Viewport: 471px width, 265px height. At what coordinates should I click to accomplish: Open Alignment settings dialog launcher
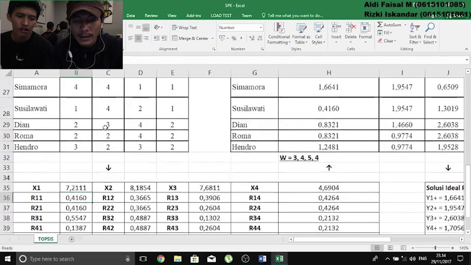tap(214, 49)
